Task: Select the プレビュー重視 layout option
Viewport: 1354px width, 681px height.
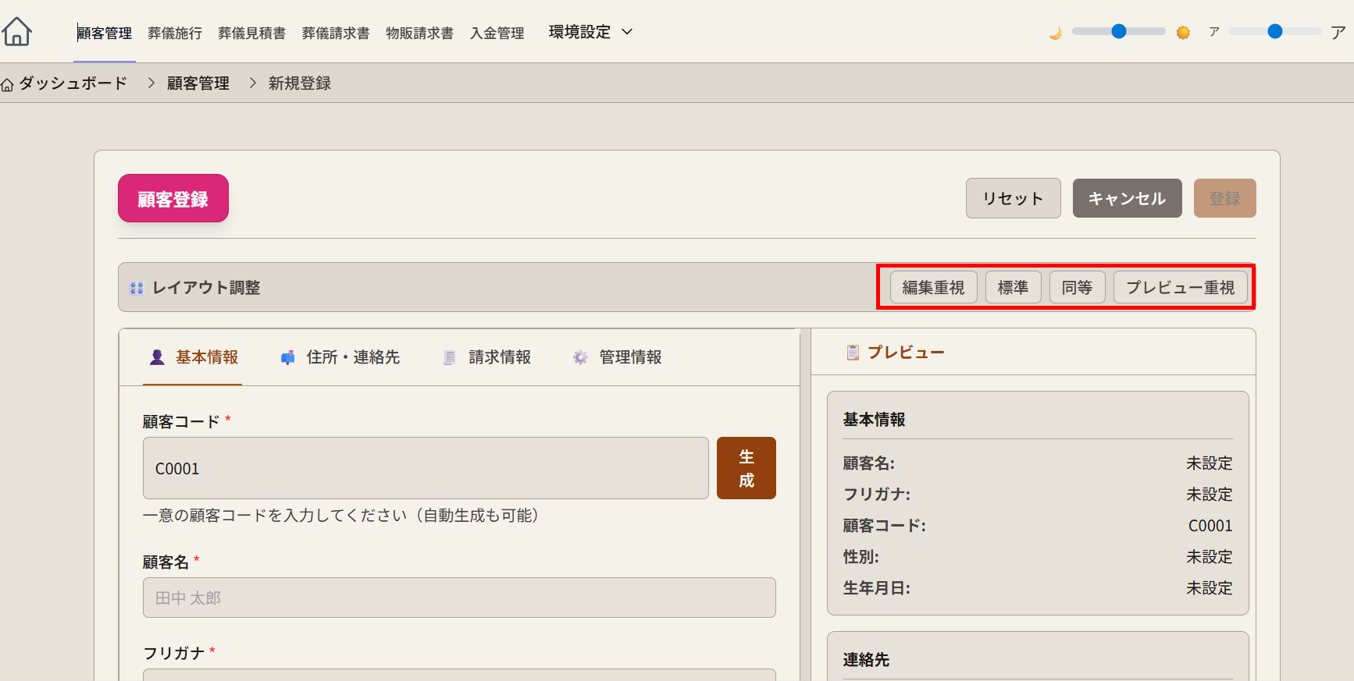Action: (x=1180, y=288)
